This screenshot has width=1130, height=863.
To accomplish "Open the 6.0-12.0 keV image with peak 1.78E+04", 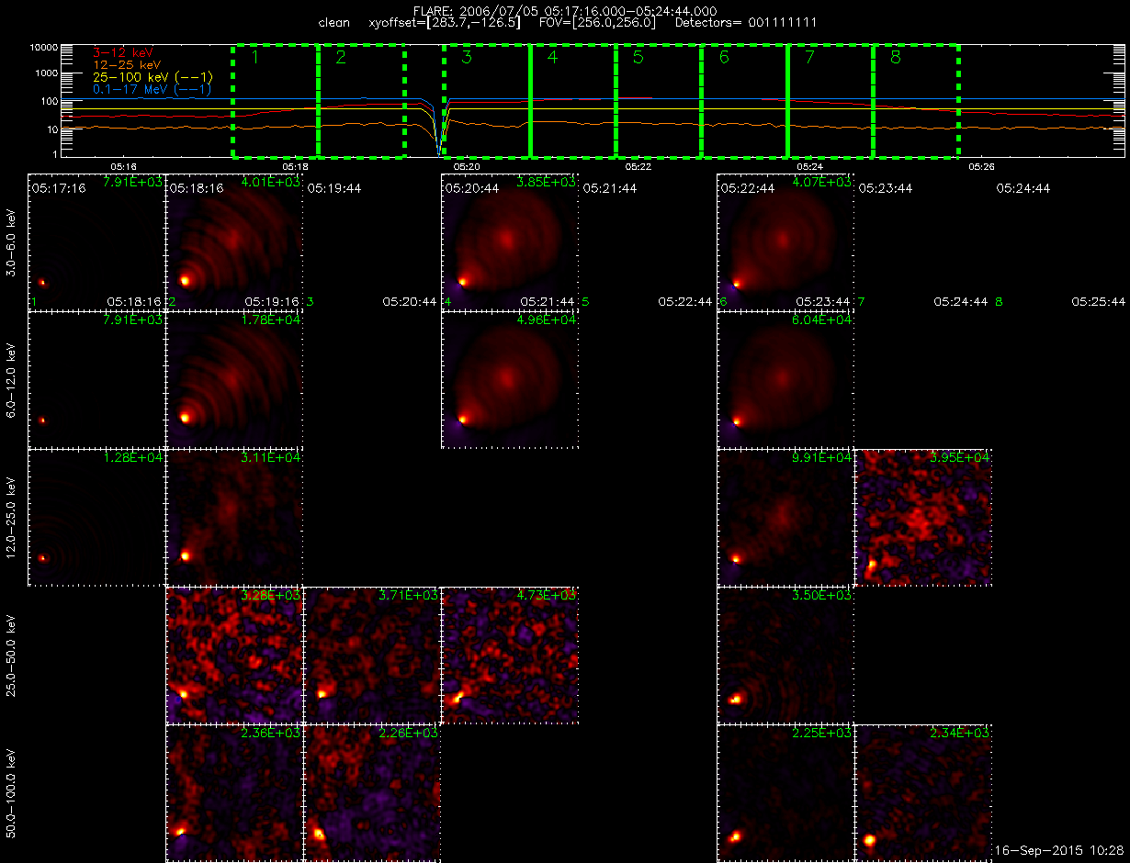I will (x=234, y=380).
